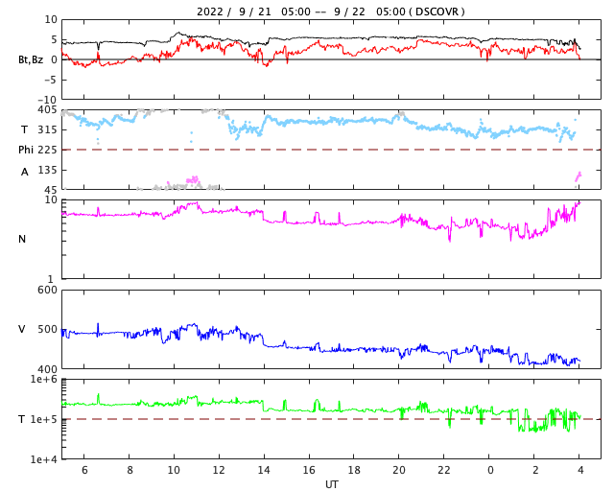The height and width of the screenshot is (491, 614).
Task: Click the '405' Phi tick label
Action: coord(47,110)
